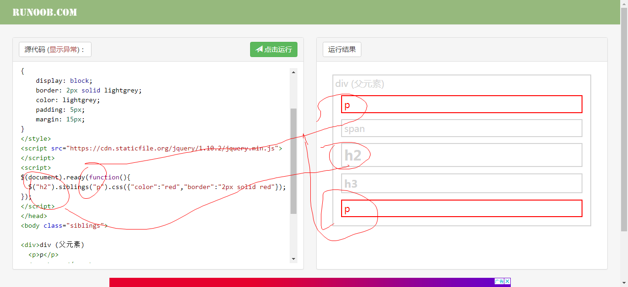The height and width of the screenshot is (287, 628).
Task: Click the jQuery script src URL line
Action: (151, 148)
